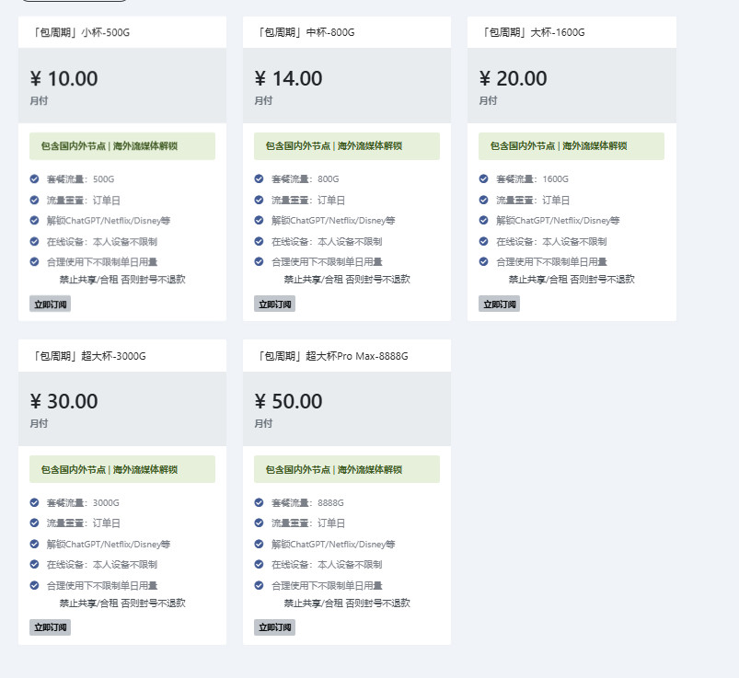Click 立即订阅 for the 大杯-1600G plan

click(x=499, y=304)
